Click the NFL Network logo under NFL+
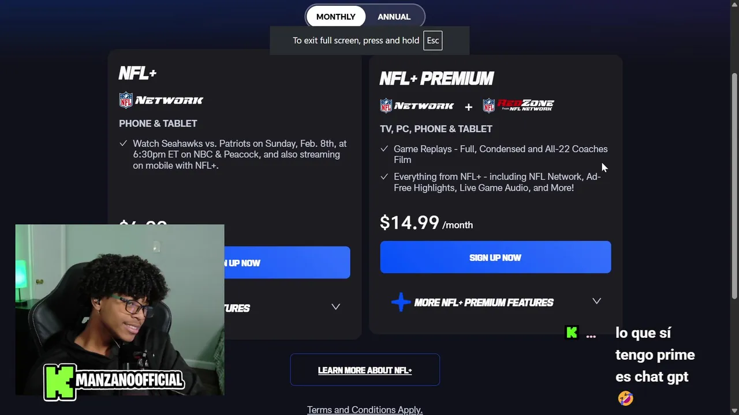 161,100
